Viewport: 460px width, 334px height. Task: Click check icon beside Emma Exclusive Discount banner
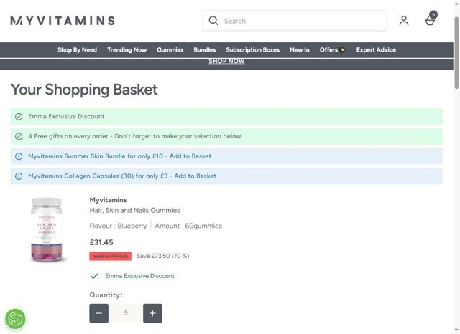coord(19,116)
